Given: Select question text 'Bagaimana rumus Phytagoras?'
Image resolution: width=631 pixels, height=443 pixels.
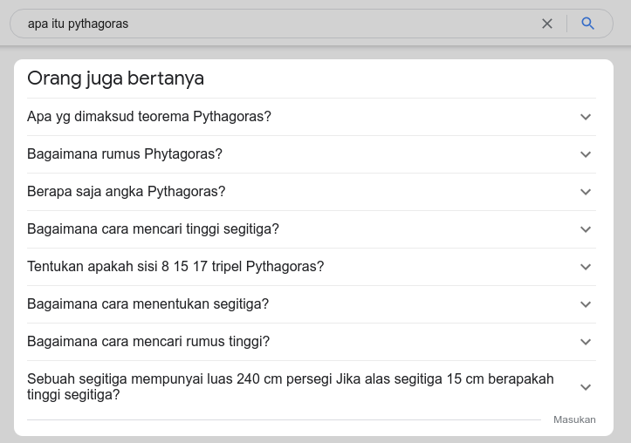Looking at the screenshot, I should 125,154.
